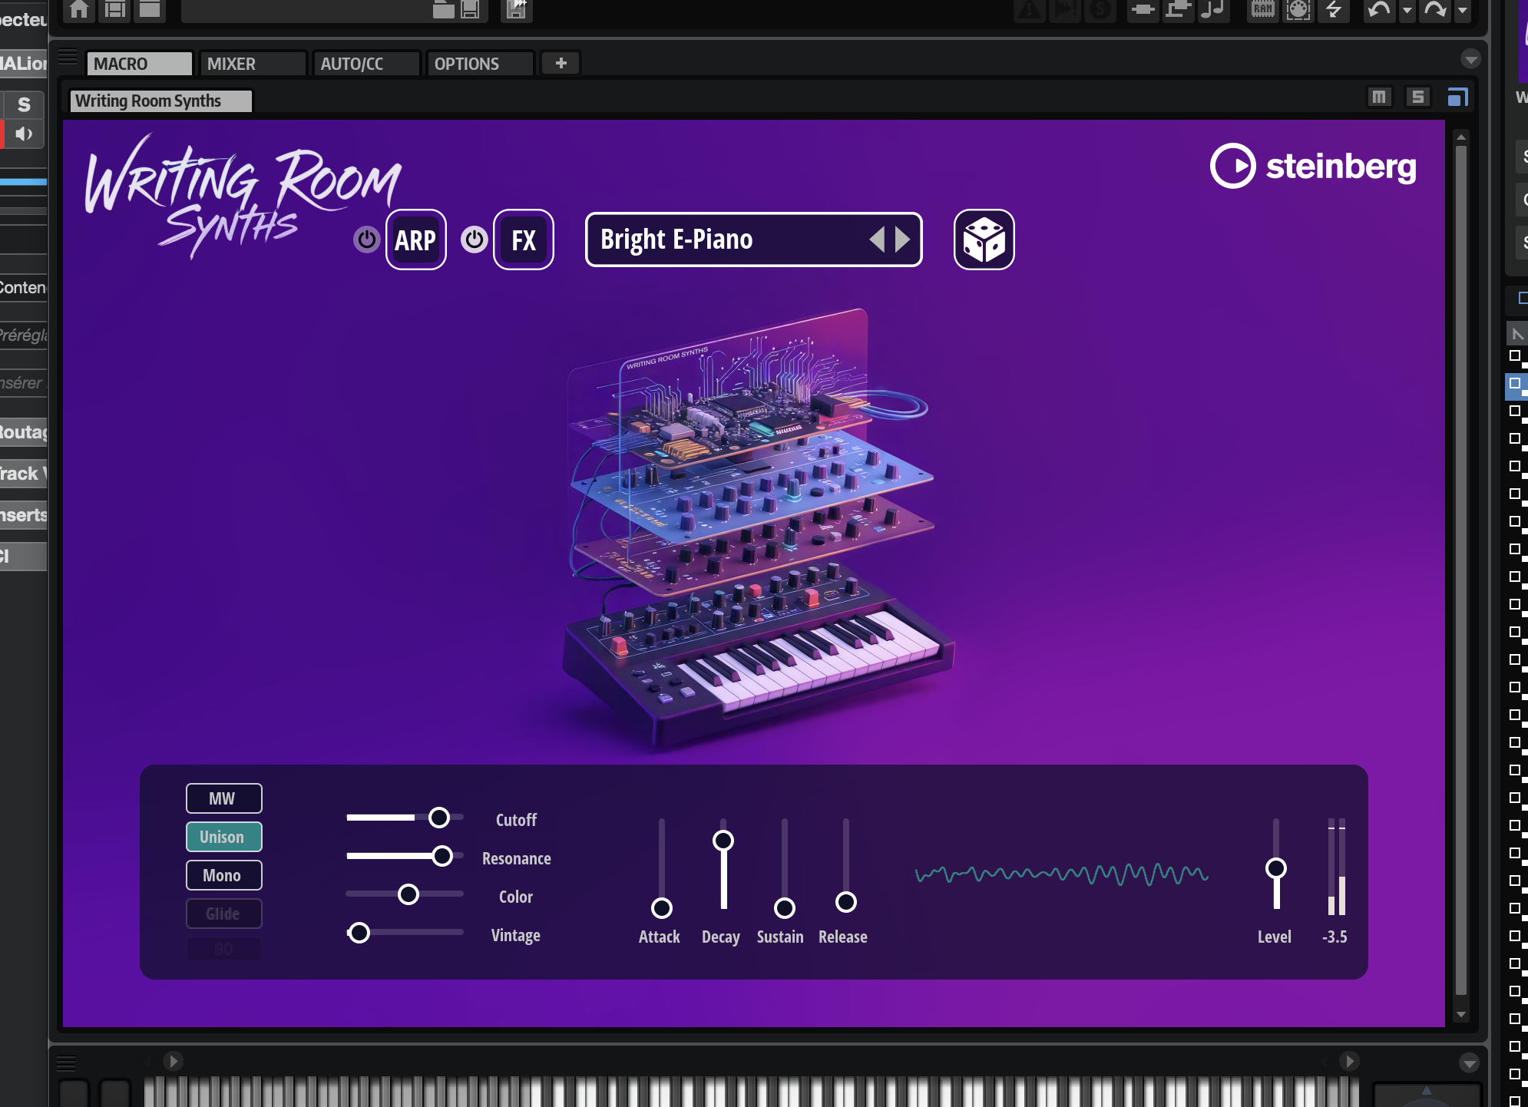Expand the editor section menu arrow

coord(1470,59)
